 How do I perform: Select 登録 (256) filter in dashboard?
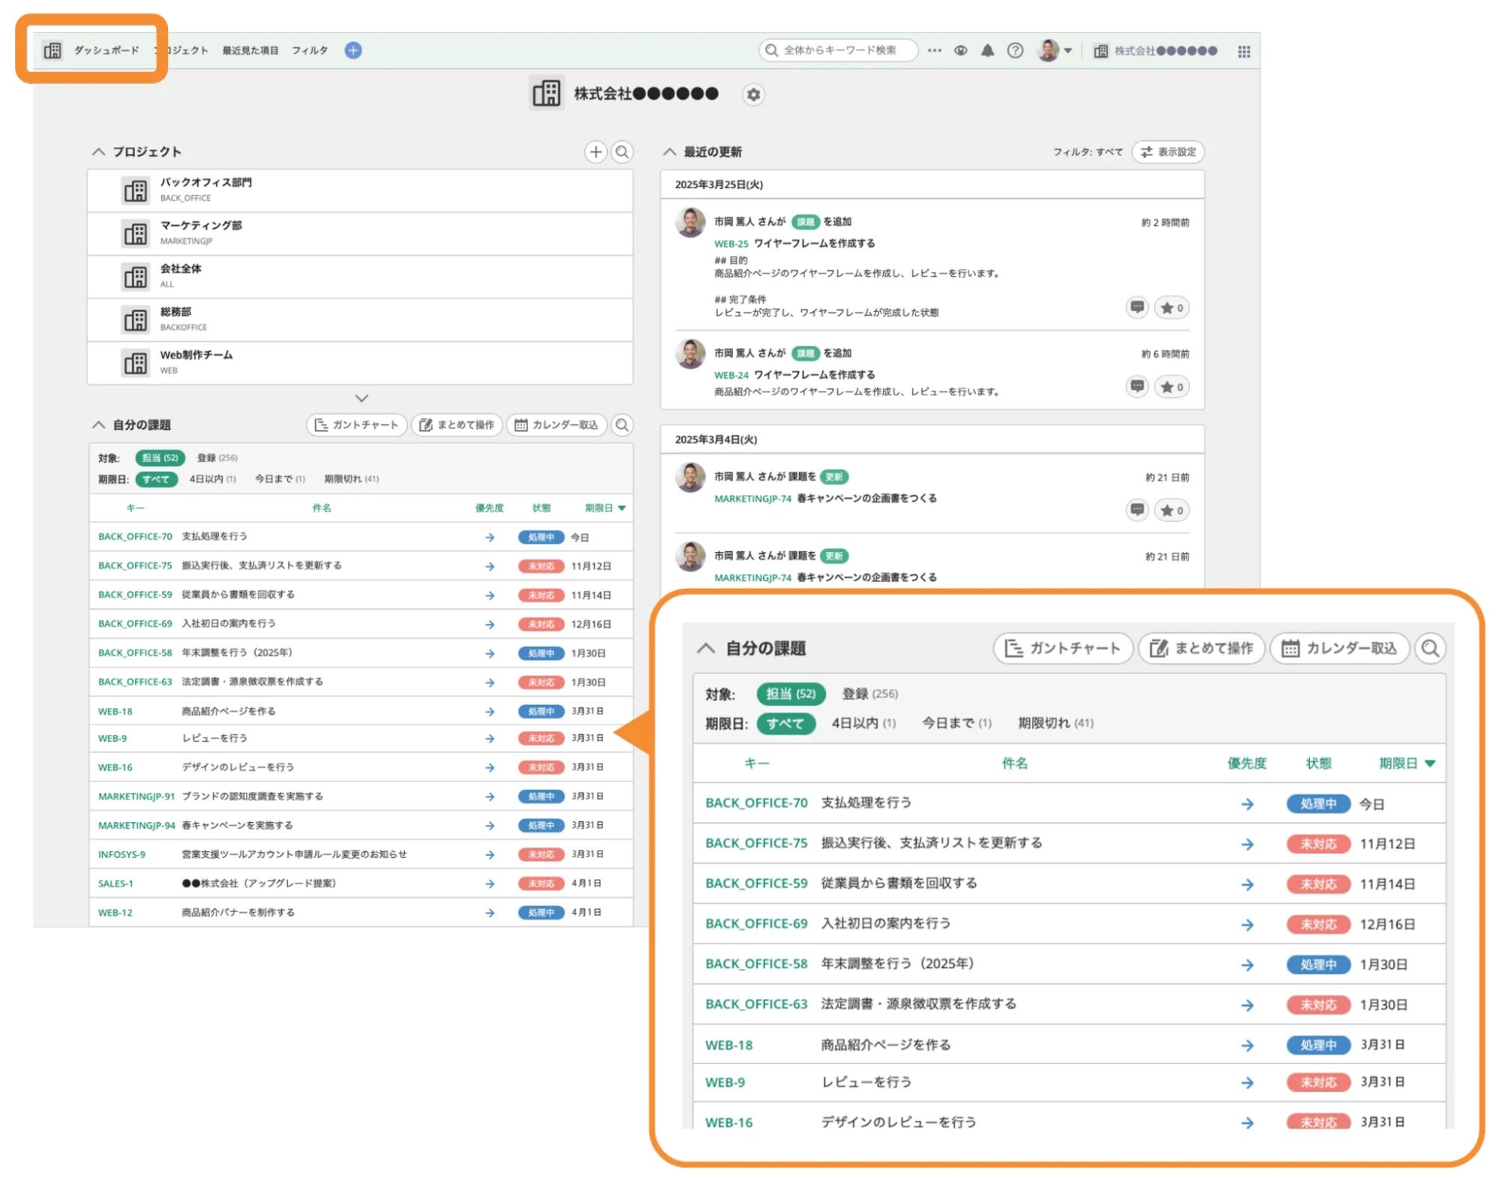217,457
